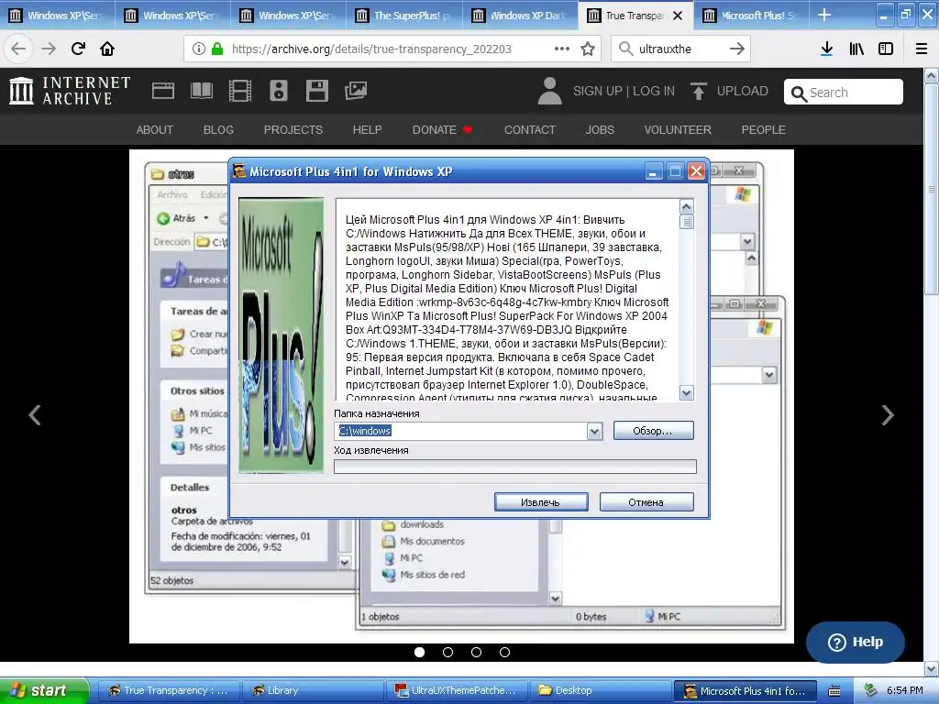Screen dimensions: 939x704
Task: Show the previous carousel image
Action: pos(35,415)
